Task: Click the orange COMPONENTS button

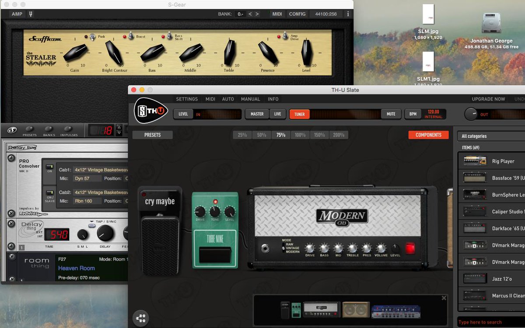Action: click(429, 135)
